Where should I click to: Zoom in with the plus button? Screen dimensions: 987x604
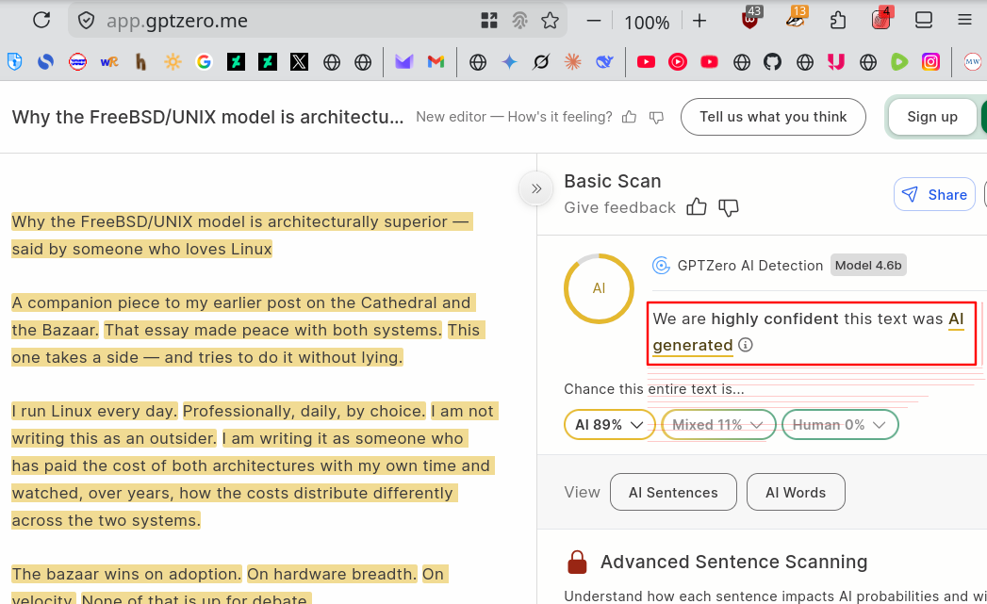[x=699, y=21]
